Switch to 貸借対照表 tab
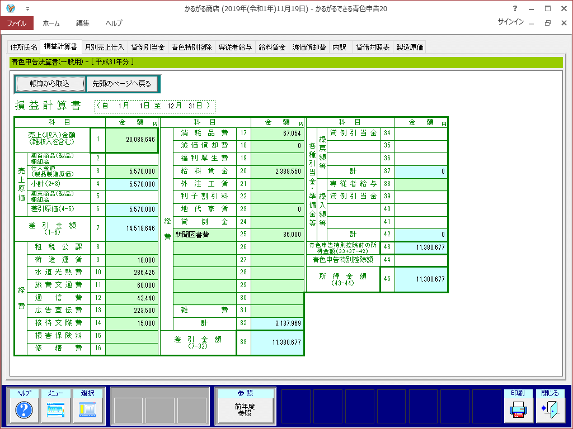 (x=373, y=47)
